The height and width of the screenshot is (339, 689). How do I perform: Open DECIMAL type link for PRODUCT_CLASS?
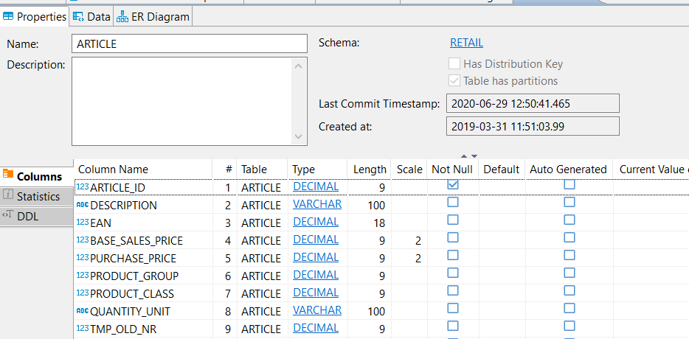tap(316, 293)
